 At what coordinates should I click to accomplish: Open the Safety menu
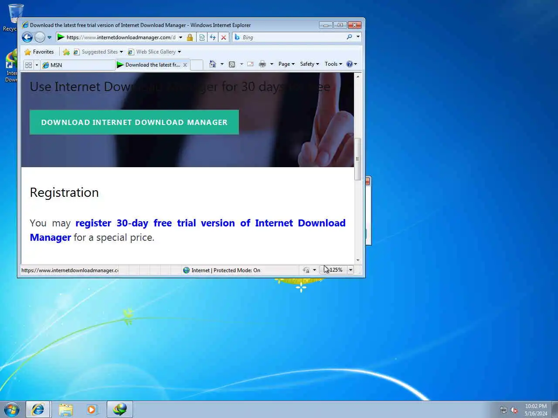[x=310, y=64]
